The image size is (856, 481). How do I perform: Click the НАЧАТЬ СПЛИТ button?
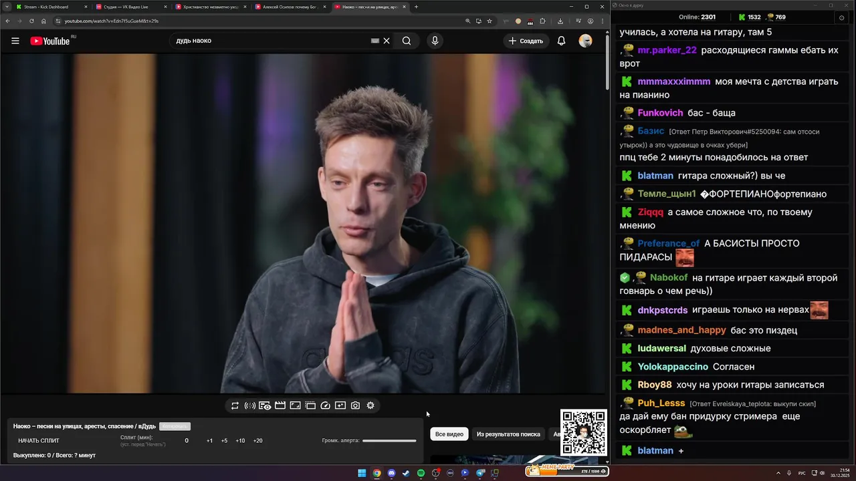coord(39,441)
